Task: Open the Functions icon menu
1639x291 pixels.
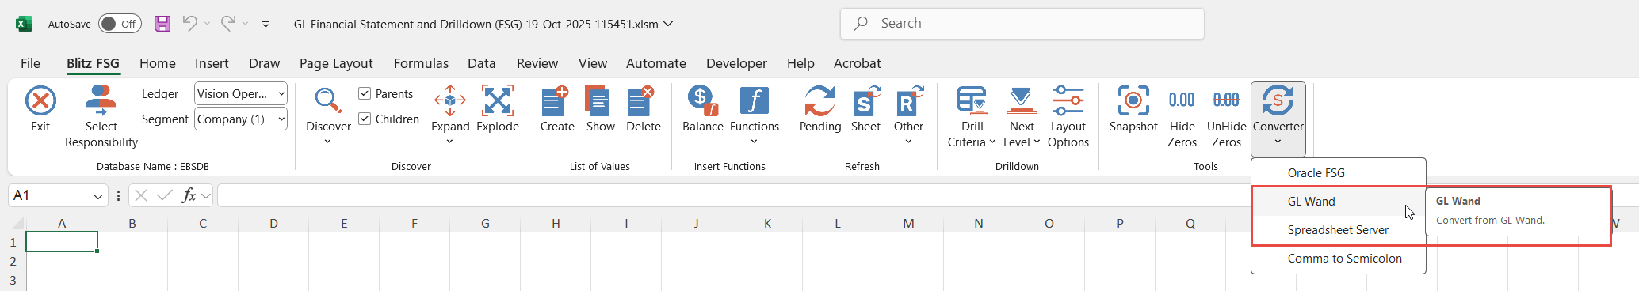Action: click(754, 101)
